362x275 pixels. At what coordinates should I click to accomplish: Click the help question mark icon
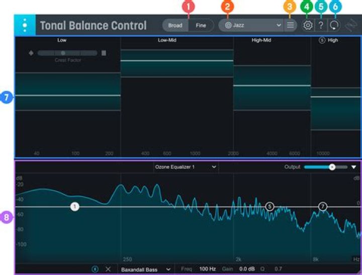coord(321,25)
